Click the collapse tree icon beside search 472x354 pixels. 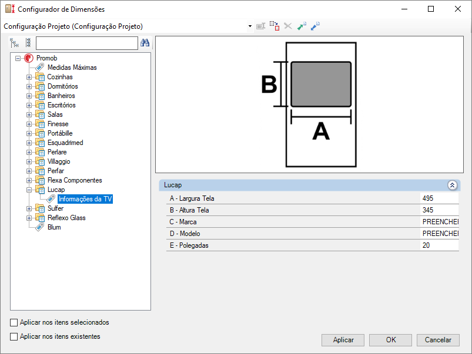click(28, 43)
